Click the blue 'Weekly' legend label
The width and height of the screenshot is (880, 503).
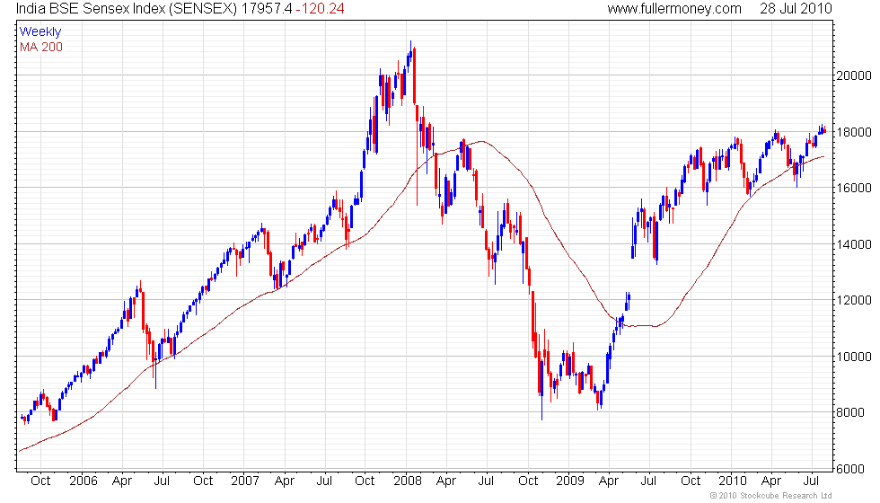[x=40, y=32]
